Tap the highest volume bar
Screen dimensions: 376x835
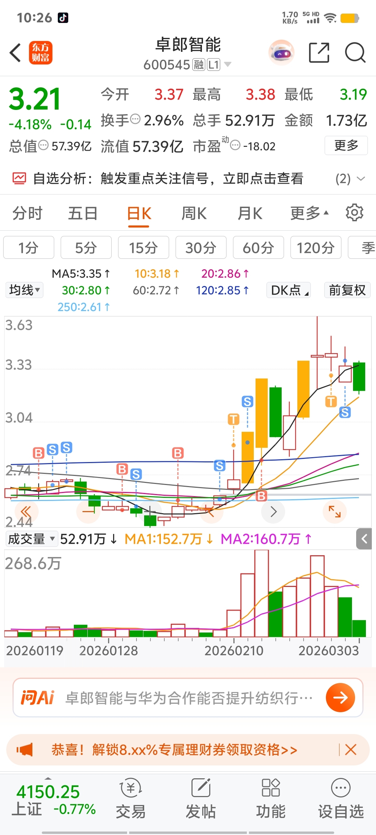(261, 593)
